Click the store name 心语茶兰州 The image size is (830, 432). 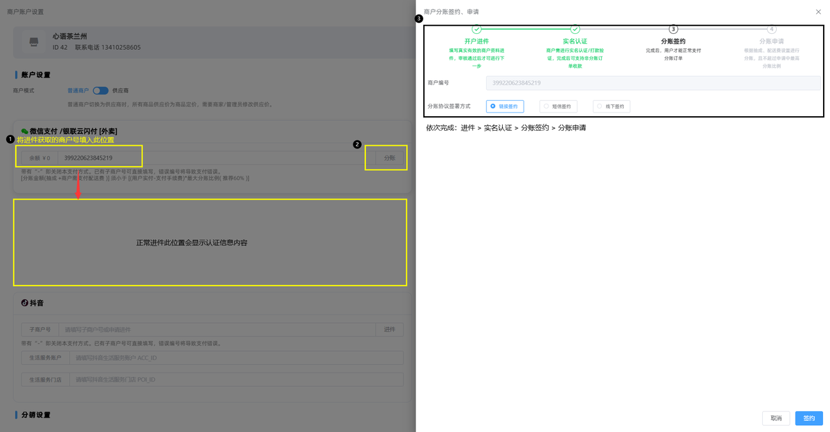[x=70, y=36]
